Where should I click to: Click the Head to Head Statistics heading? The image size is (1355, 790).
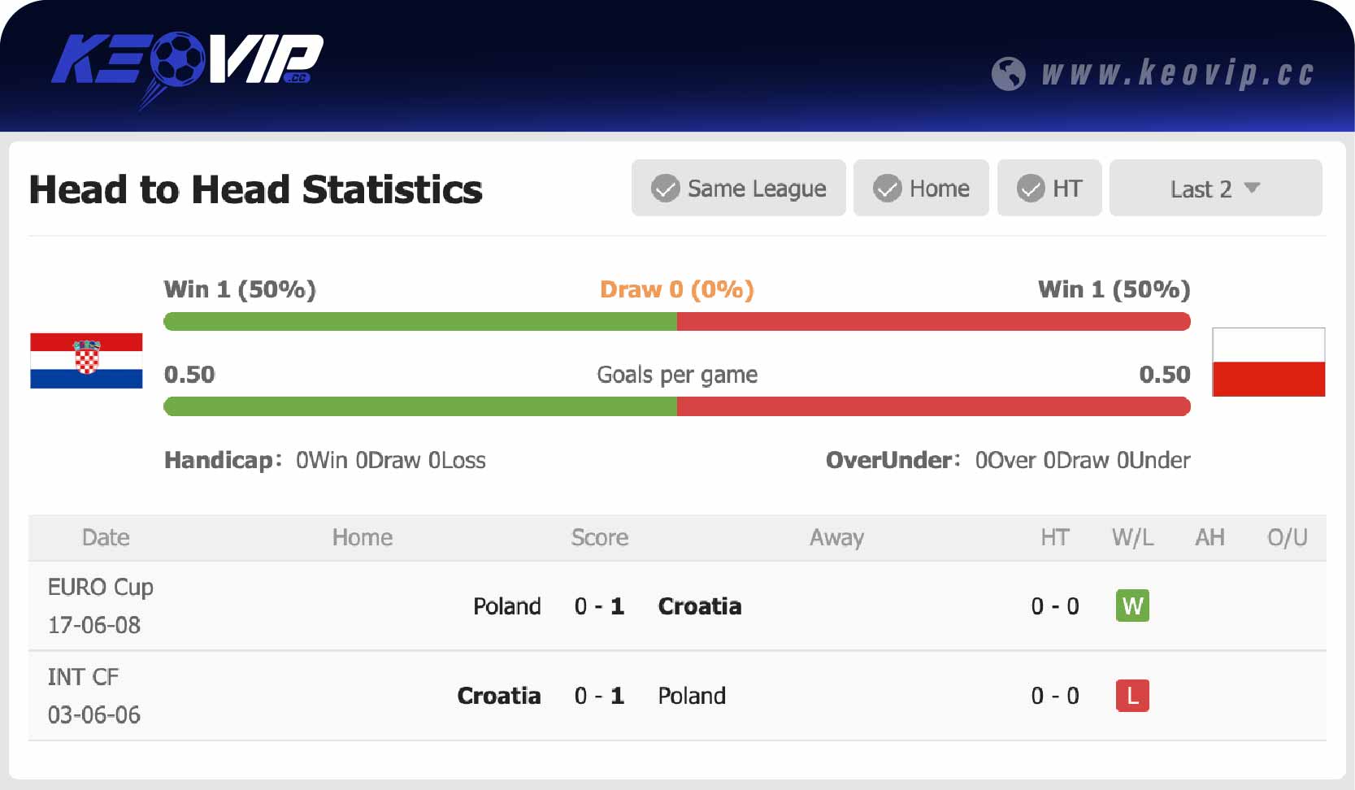[x=256, y=189]
